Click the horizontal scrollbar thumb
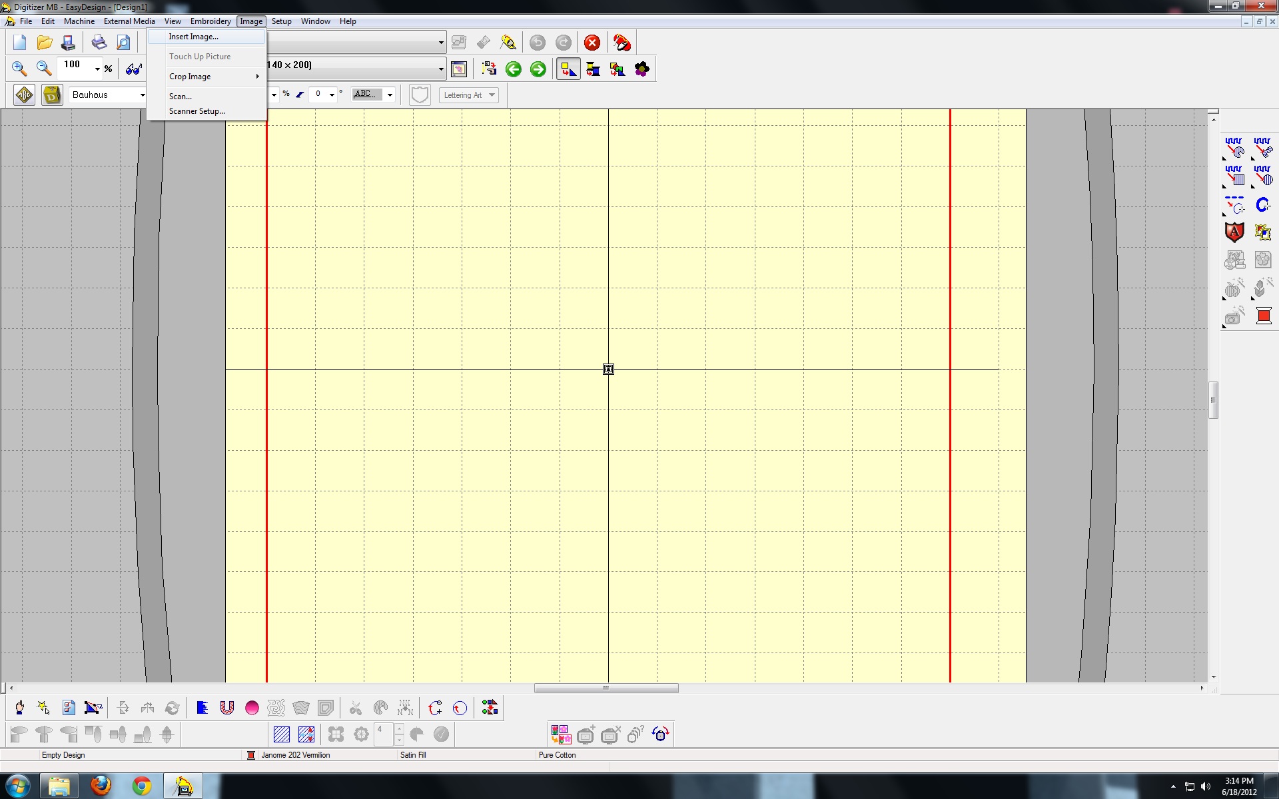The image size is (1279, 799). tap(606, 688)
